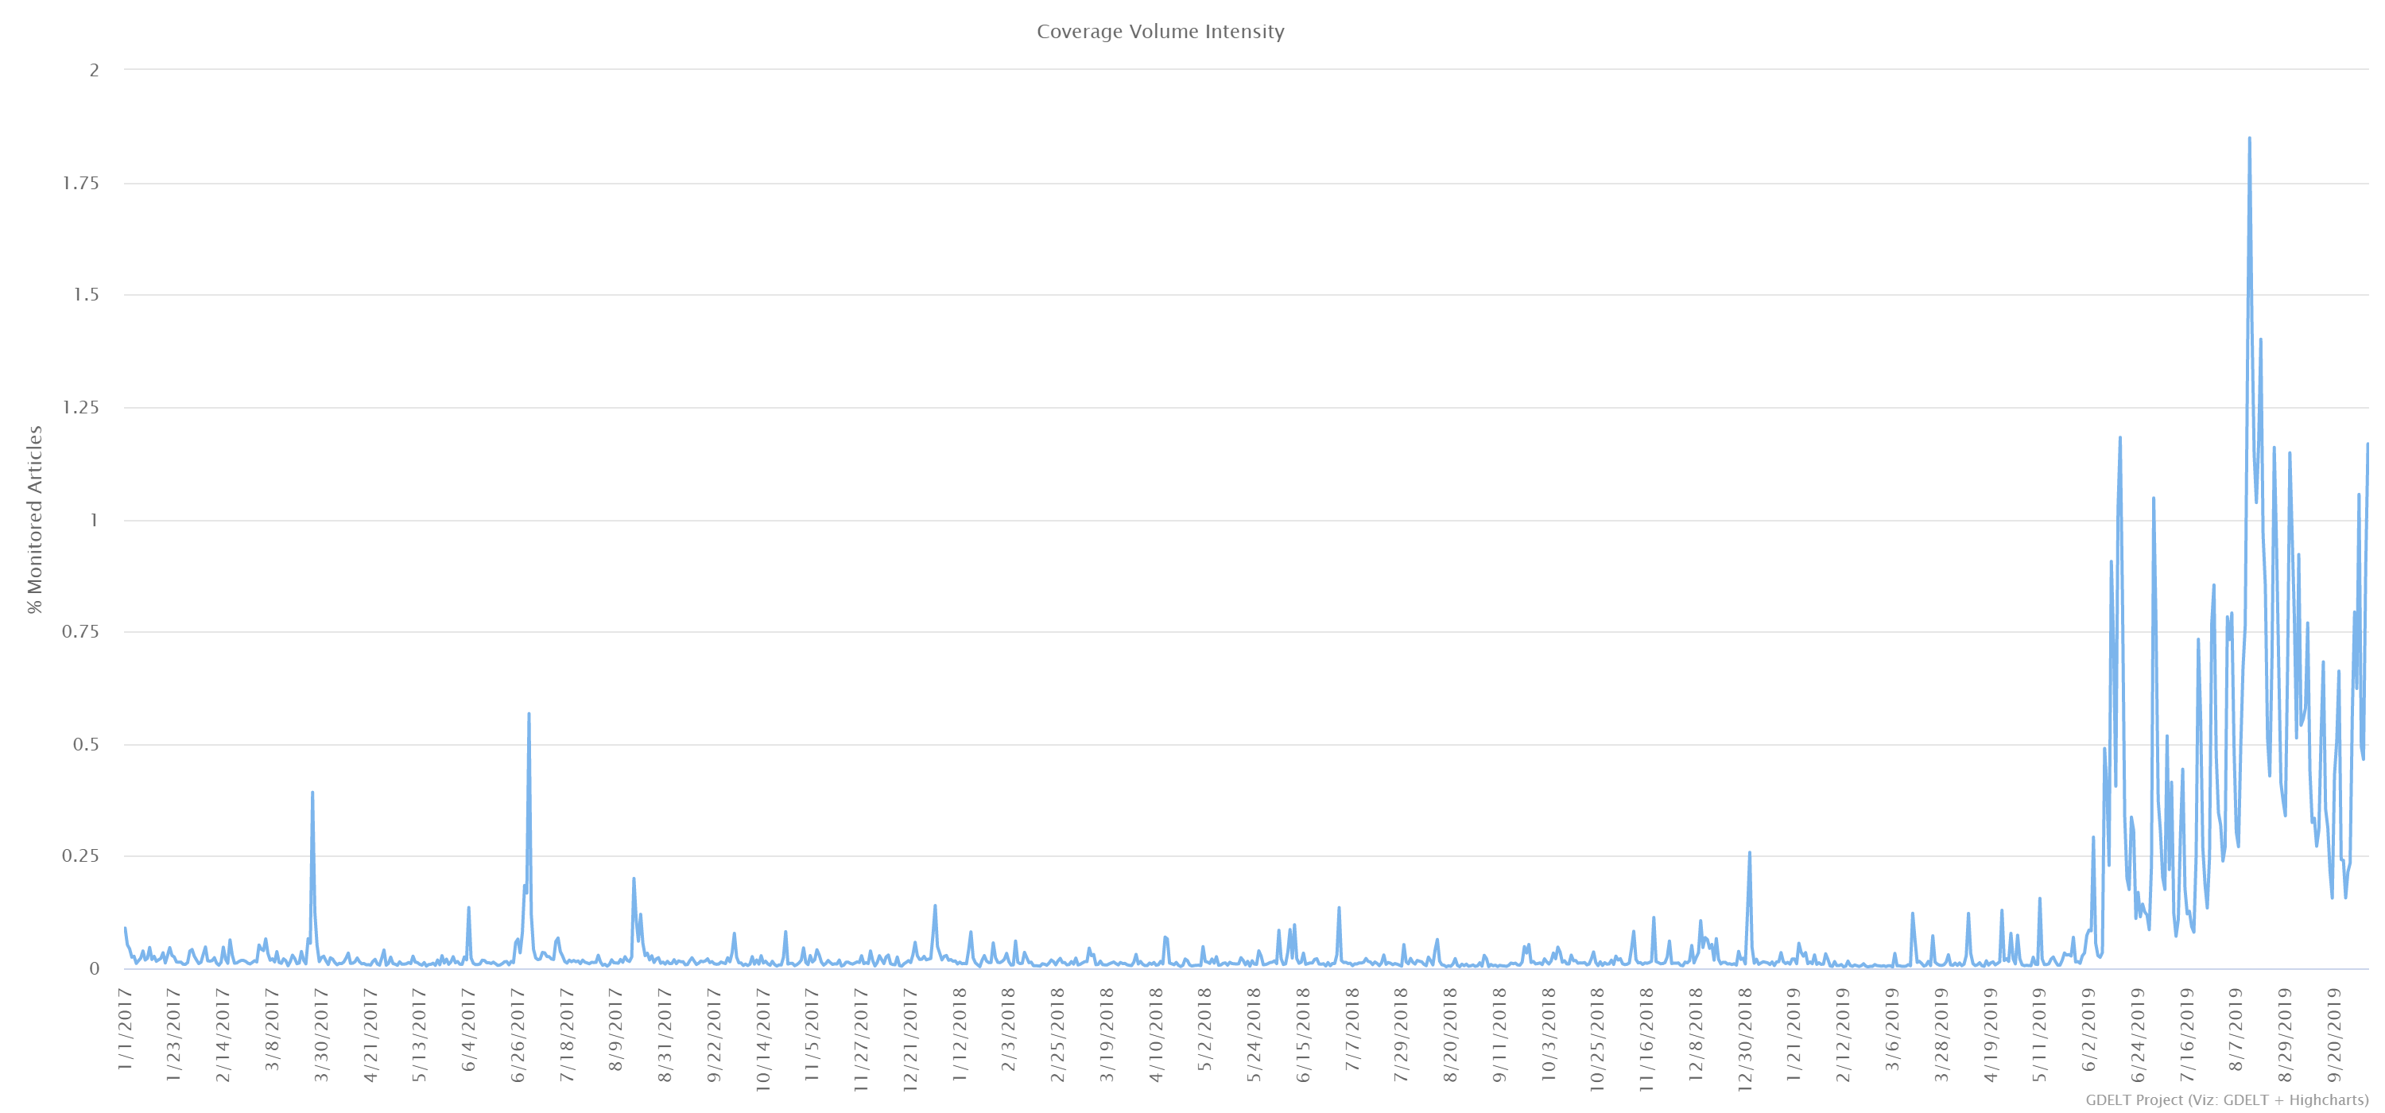
Task: Click the x-axis date 3/30/2017
Action: 322,1033
